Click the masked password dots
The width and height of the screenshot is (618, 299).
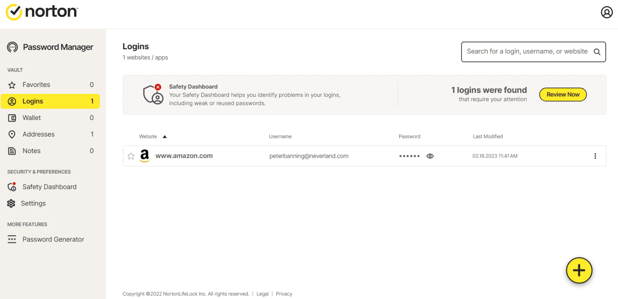409,156
